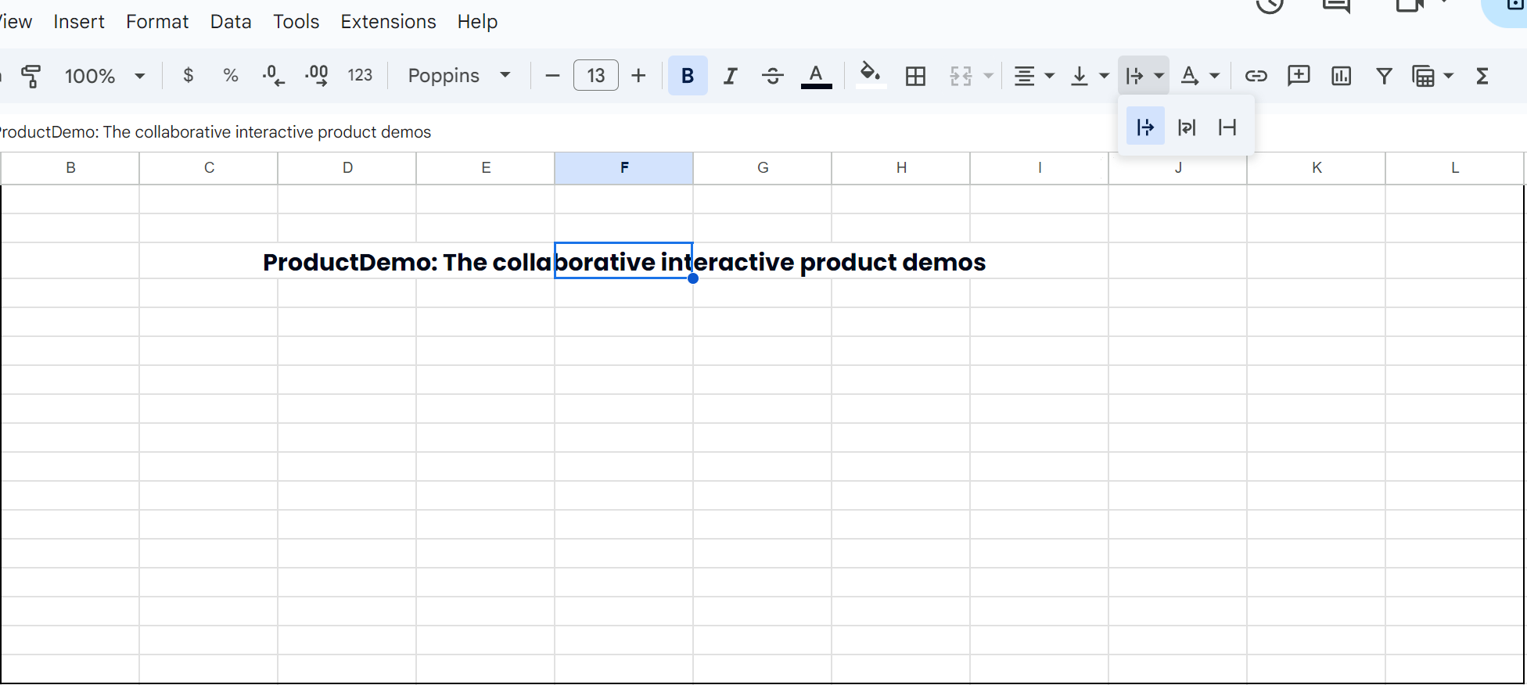Open the comments history icon

click(1336, 5)
